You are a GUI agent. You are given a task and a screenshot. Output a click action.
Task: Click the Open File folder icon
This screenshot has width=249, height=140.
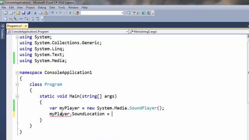[18, 13]
